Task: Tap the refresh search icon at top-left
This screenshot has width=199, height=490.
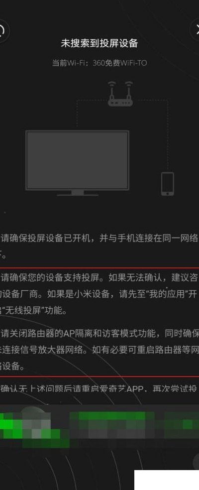Action: (x=3, y=31)
